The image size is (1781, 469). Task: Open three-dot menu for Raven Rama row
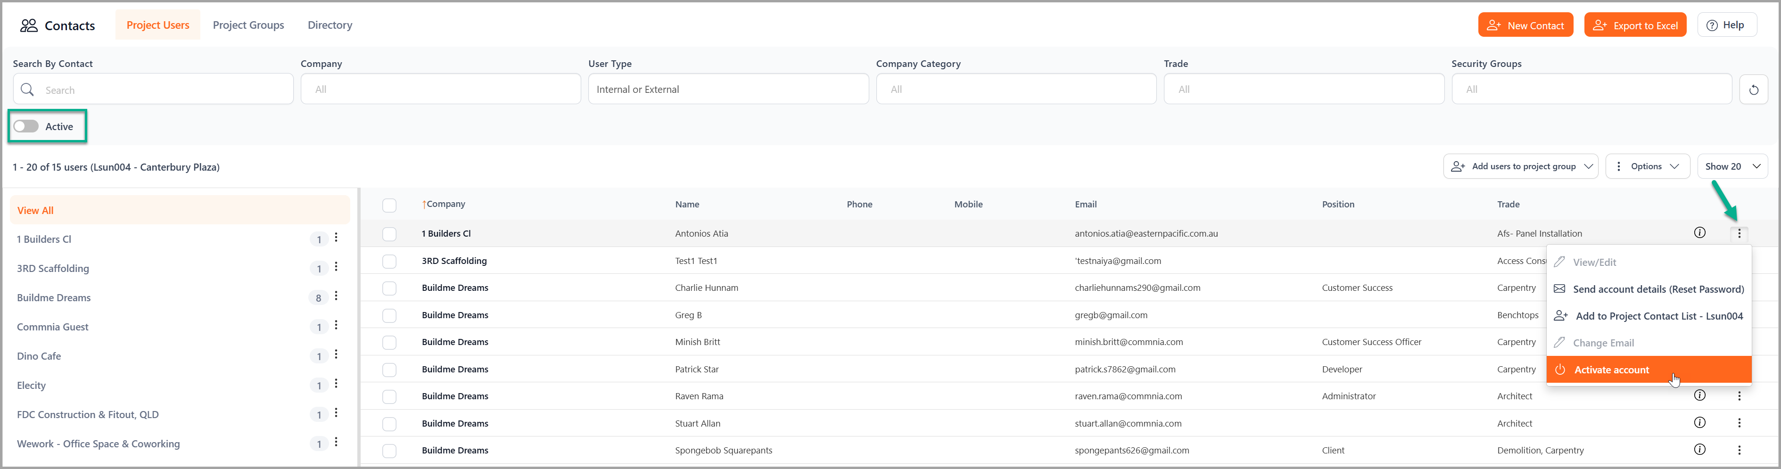pyautogui.click(x=1740, y=396)
